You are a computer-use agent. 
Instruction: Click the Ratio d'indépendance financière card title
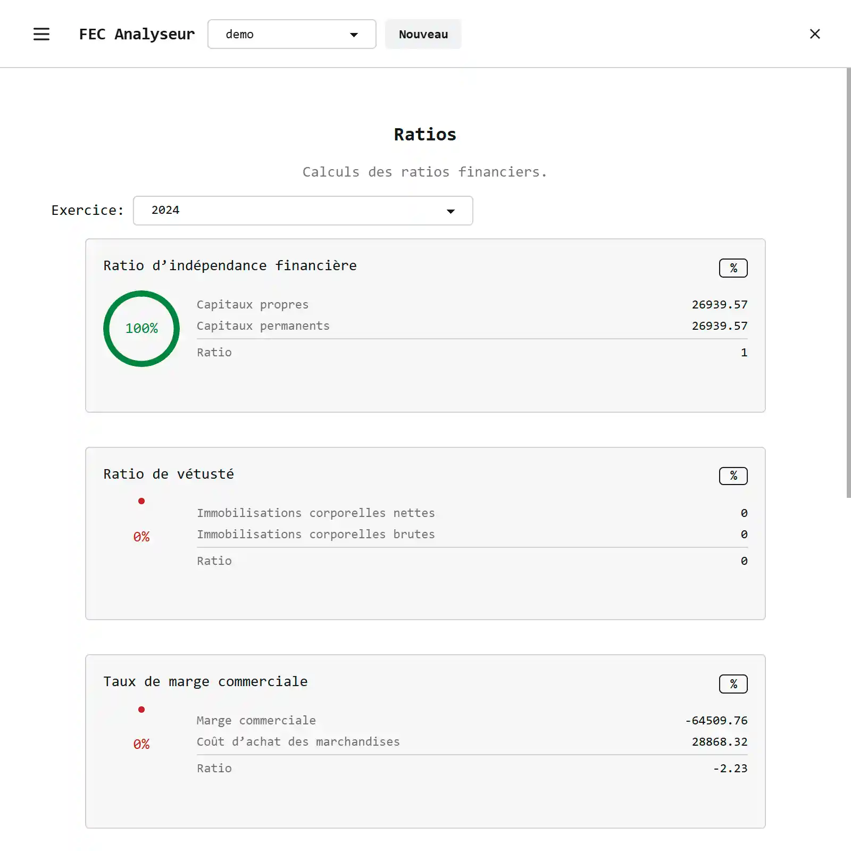(x=230, y=266)
